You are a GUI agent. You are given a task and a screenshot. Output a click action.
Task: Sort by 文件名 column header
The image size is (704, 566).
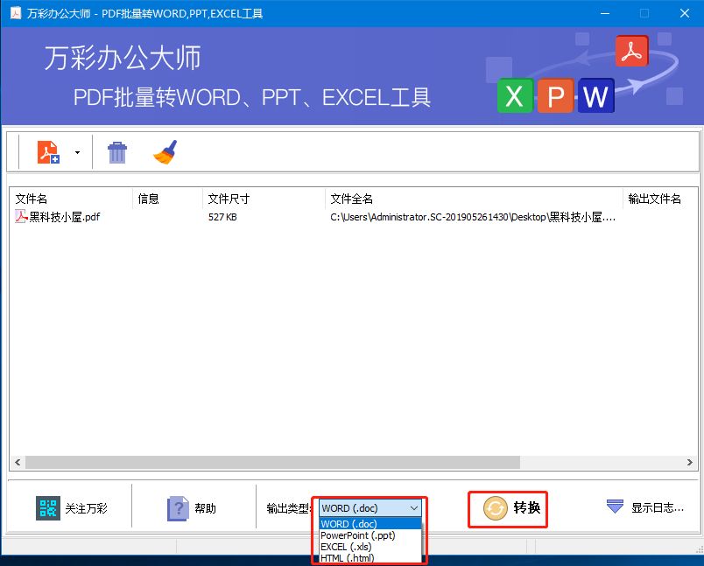(x=72, y=199)
